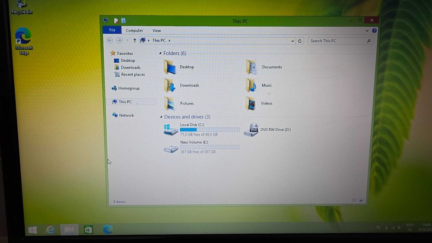Select the Downloads folder icon
Viewport: 432px width, 243px height.
pos(170,85)
